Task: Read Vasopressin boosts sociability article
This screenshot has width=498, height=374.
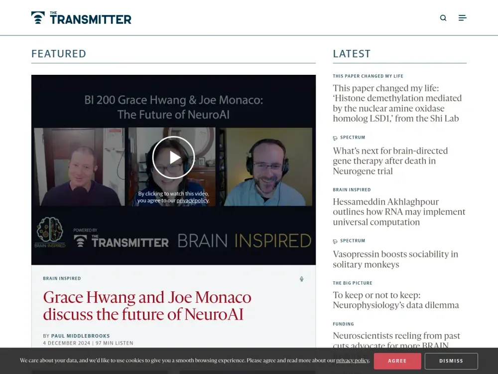Action: 395,259
